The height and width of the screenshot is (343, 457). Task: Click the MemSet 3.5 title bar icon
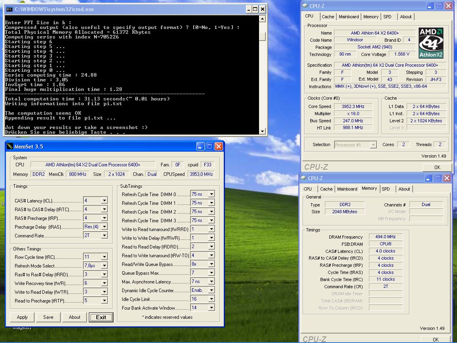[10, 146]
